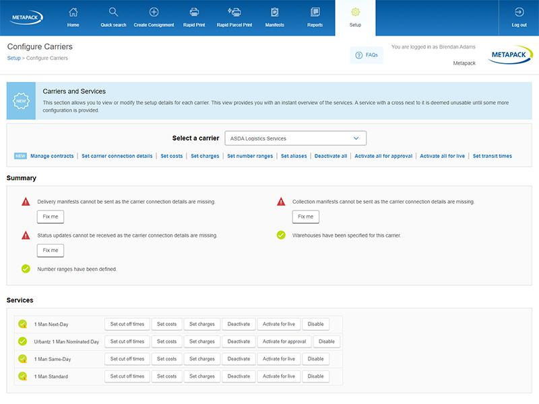539x404 pixels.
Task: Open Set transit times link
Action: (x=493, y=156)
